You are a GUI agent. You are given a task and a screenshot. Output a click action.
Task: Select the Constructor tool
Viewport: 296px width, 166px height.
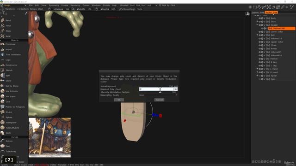[x=11, y=65]
